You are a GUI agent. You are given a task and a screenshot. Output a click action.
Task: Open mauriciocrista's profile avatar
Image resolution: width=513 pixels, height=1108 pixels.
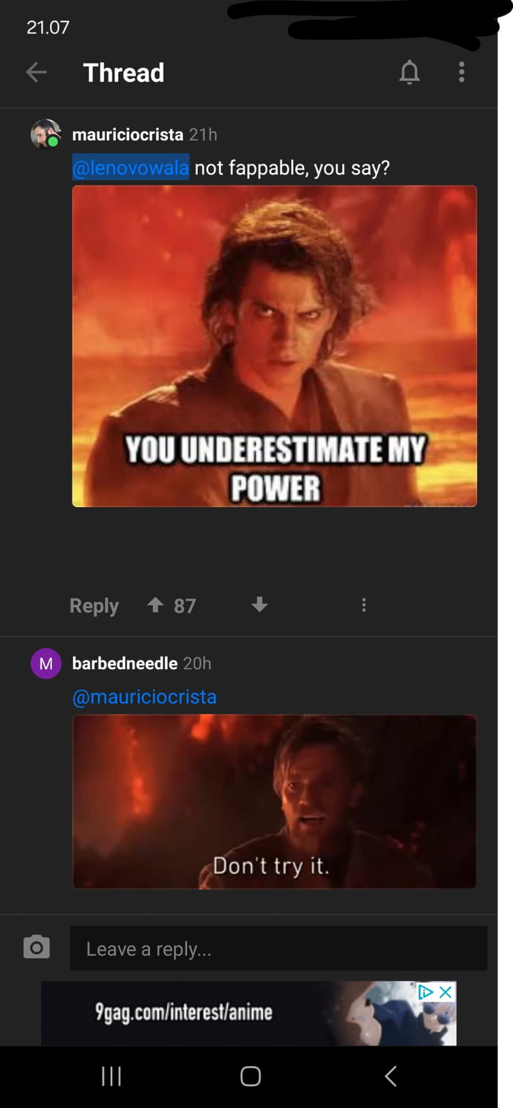(45, 134)
